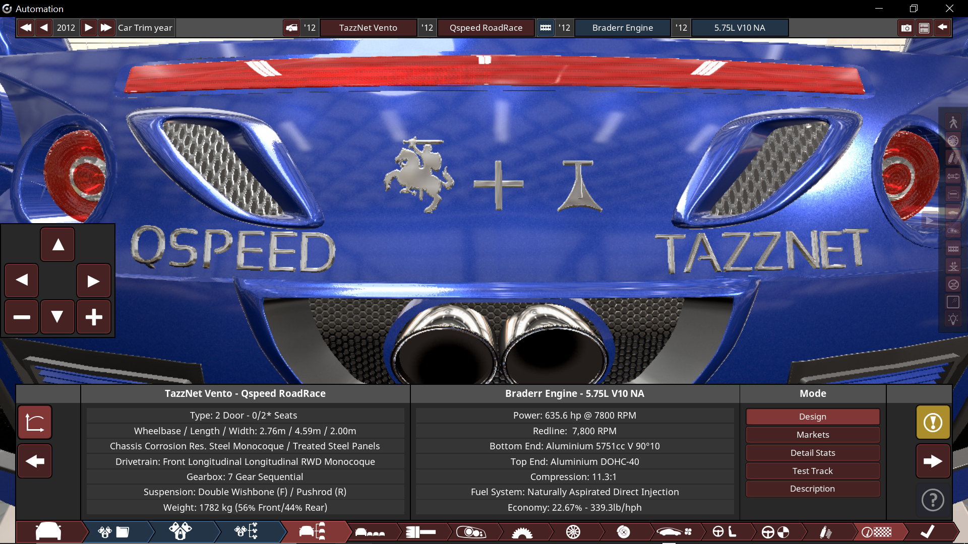Click the top-right back arrow icon
The height and width of the screenshot is (544, 968).
point(942,28)
